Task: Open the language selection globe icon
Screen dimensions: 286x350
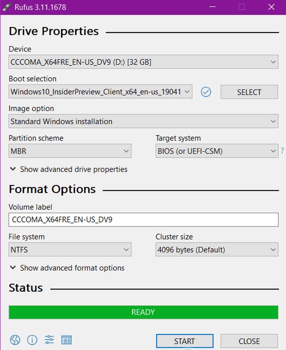Action: point(15,340)
